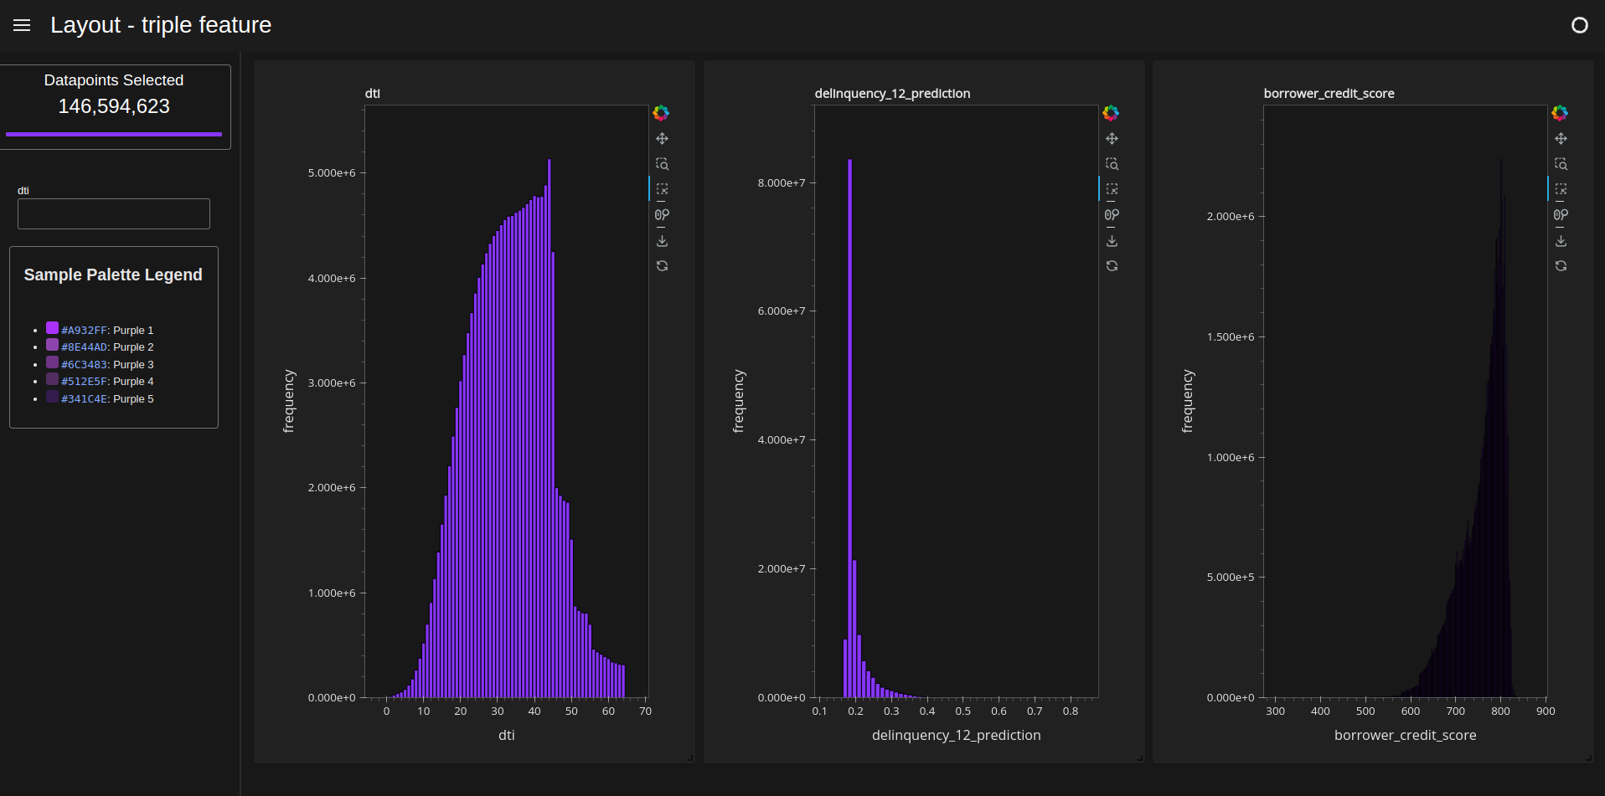1605x796 pixels.
Task: Click Bokeh logo on borrower_credit_score chart
Action: [1560, 113]
